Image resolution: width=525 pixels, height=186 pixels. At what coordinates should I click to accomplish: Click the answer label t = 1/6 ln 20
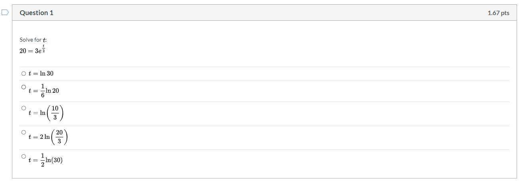44,91
